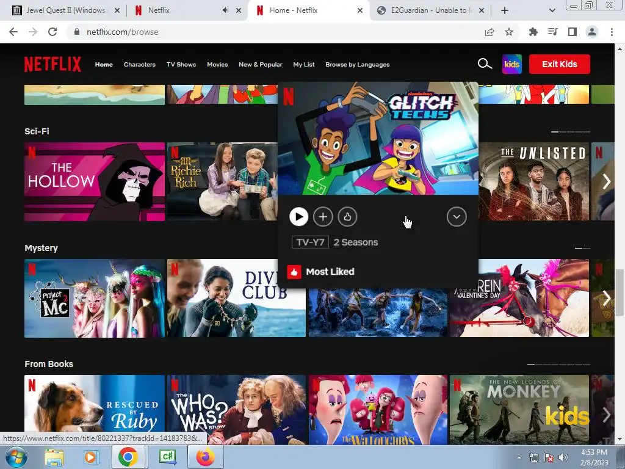Add Glitch Techs to My List
This screenshot has height=469, width=625.
(323, 217)
